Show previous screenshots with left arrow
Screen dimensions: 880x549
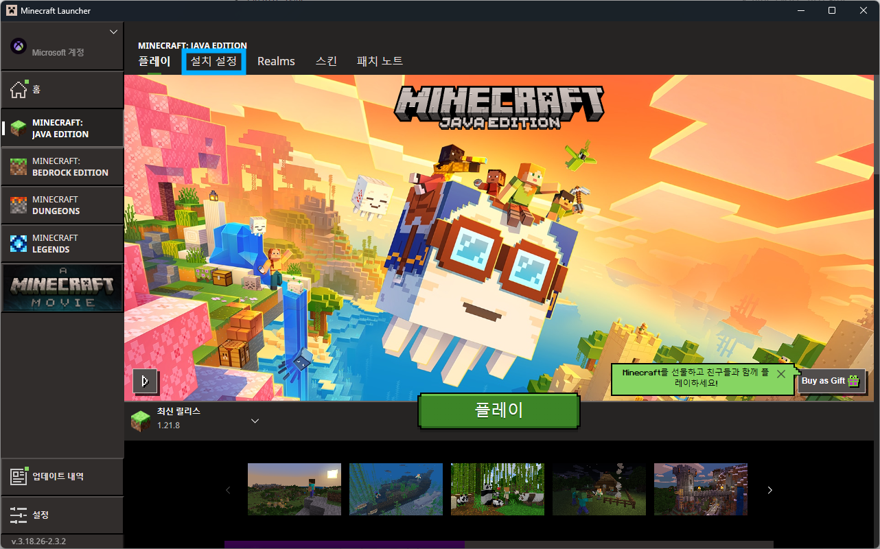pyautogui.click(x=228, y=490)
